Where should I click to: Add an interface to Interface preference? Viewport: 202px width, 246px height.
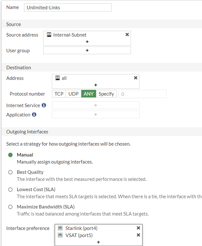pos(99,242)
